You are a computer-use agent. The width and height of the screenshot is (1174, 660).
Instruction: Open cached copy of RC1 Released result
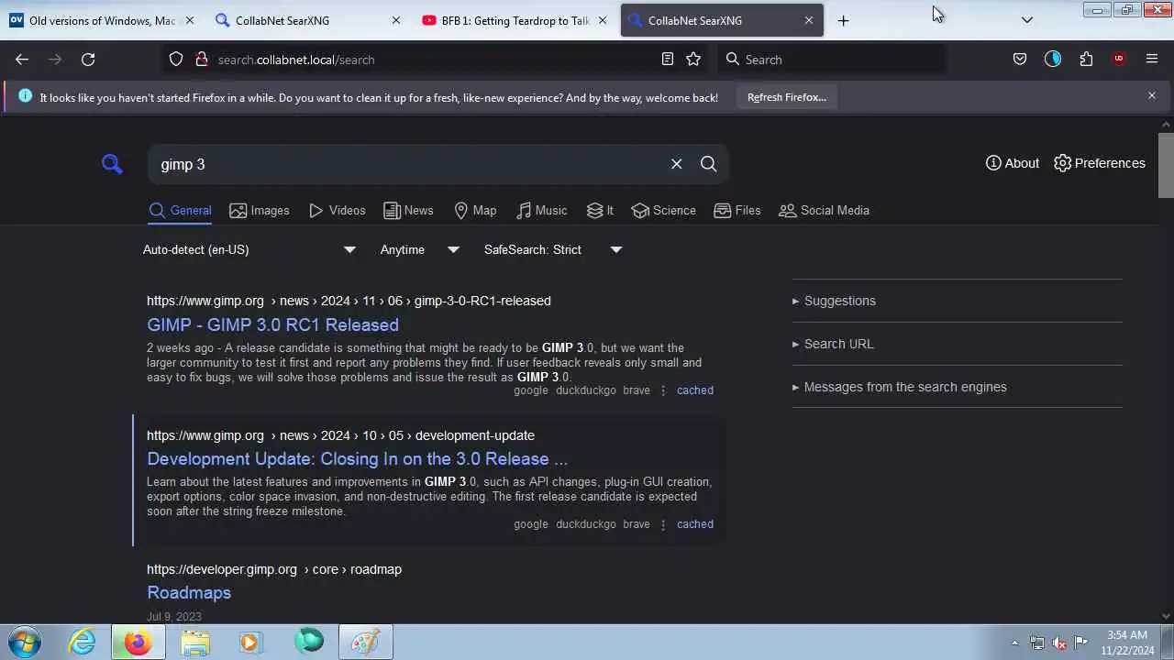(x=694, y=390)
